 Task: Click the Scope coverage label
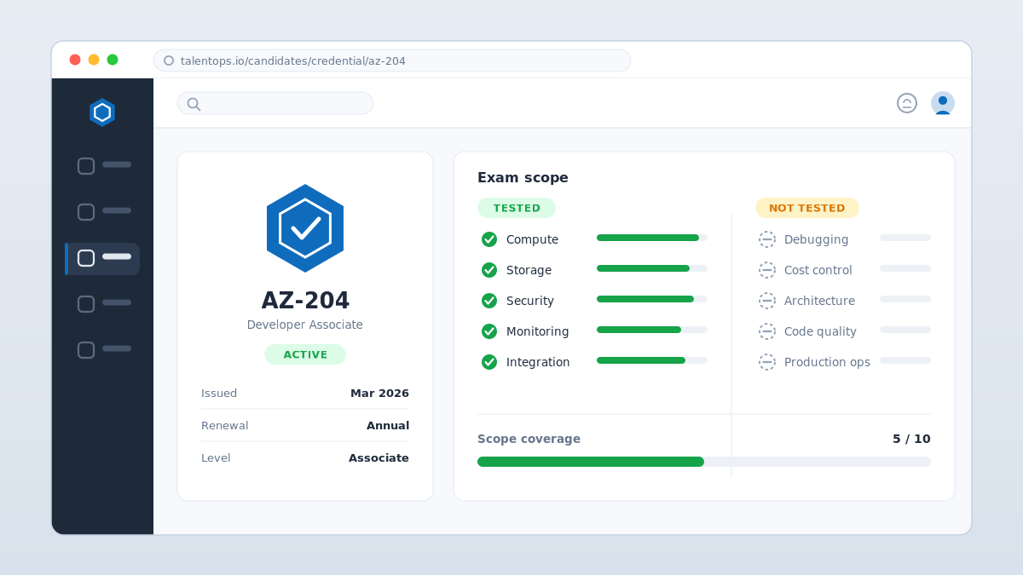pyautogui.click(x=529, y=440)
